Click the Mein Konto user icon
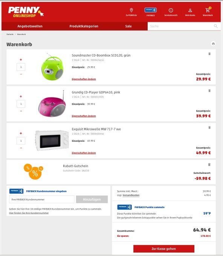The image size is (223, 256). point(190,10)
